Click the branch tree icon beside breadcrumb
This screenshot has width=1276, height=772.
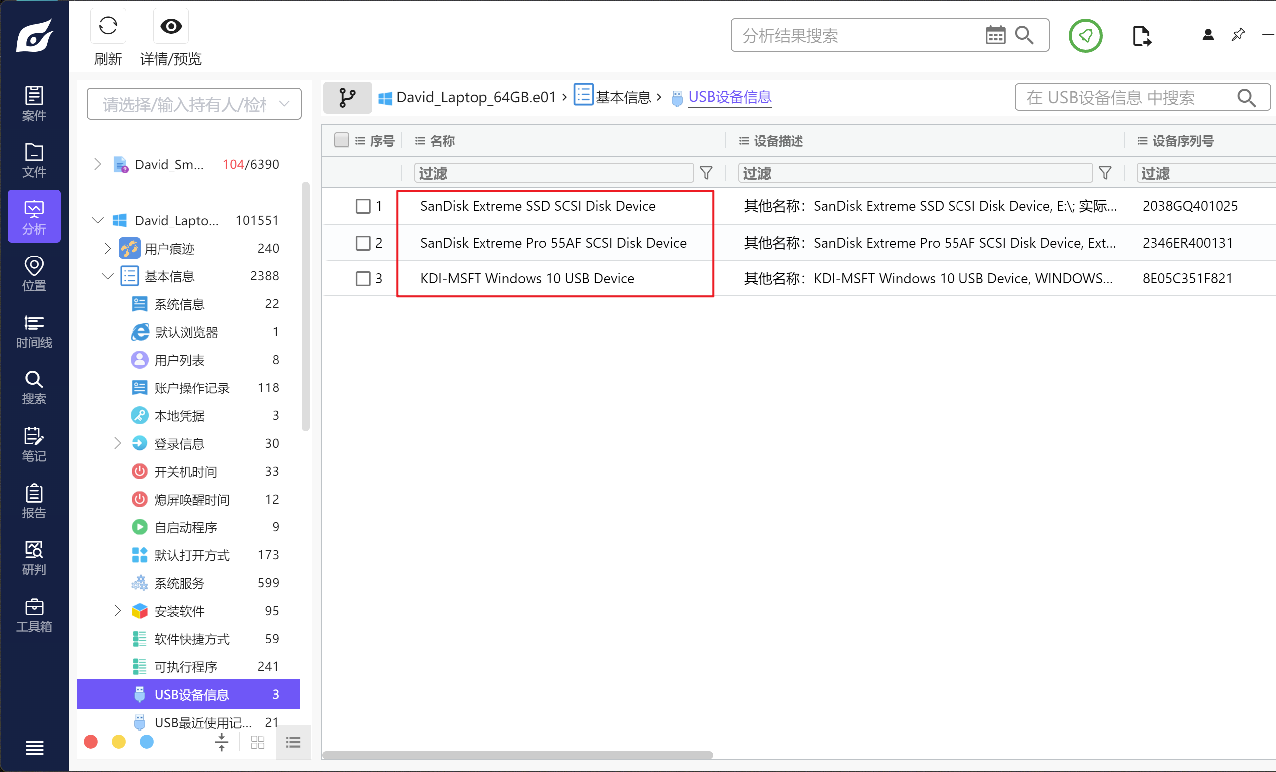point(347,97)
